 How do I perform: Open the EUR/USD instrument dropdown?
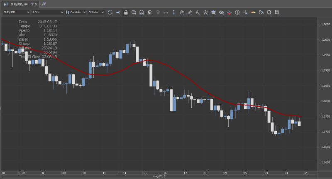(x=16, y=12)
